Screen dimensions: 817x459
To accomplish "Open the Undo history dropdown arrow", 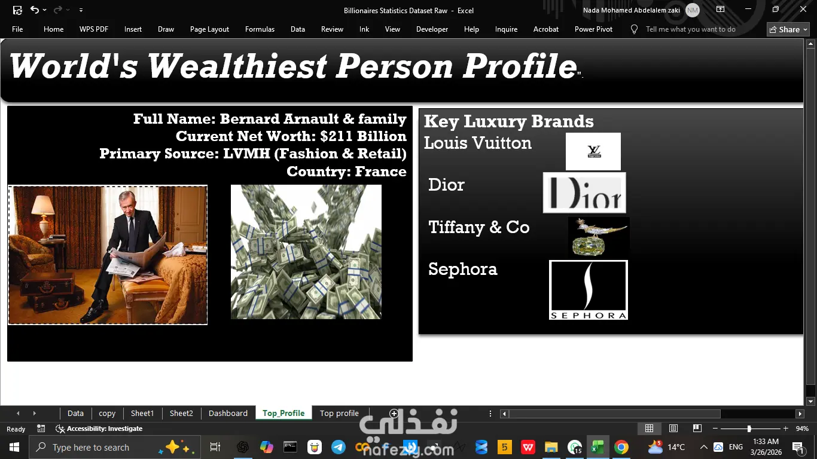I will point(45,10).
